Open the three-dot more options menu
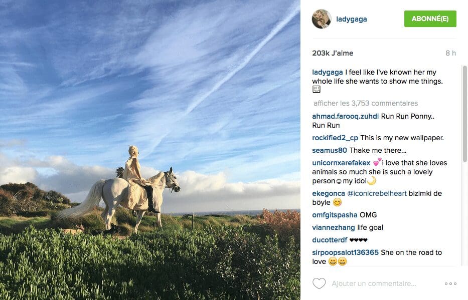 (x=450, y=283)
